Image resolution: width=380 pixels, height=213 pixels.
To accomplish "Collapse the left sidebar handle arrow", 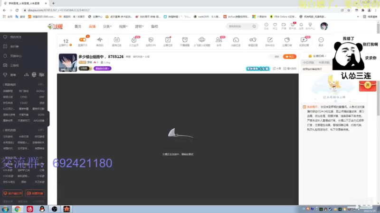I will [48, 119].
